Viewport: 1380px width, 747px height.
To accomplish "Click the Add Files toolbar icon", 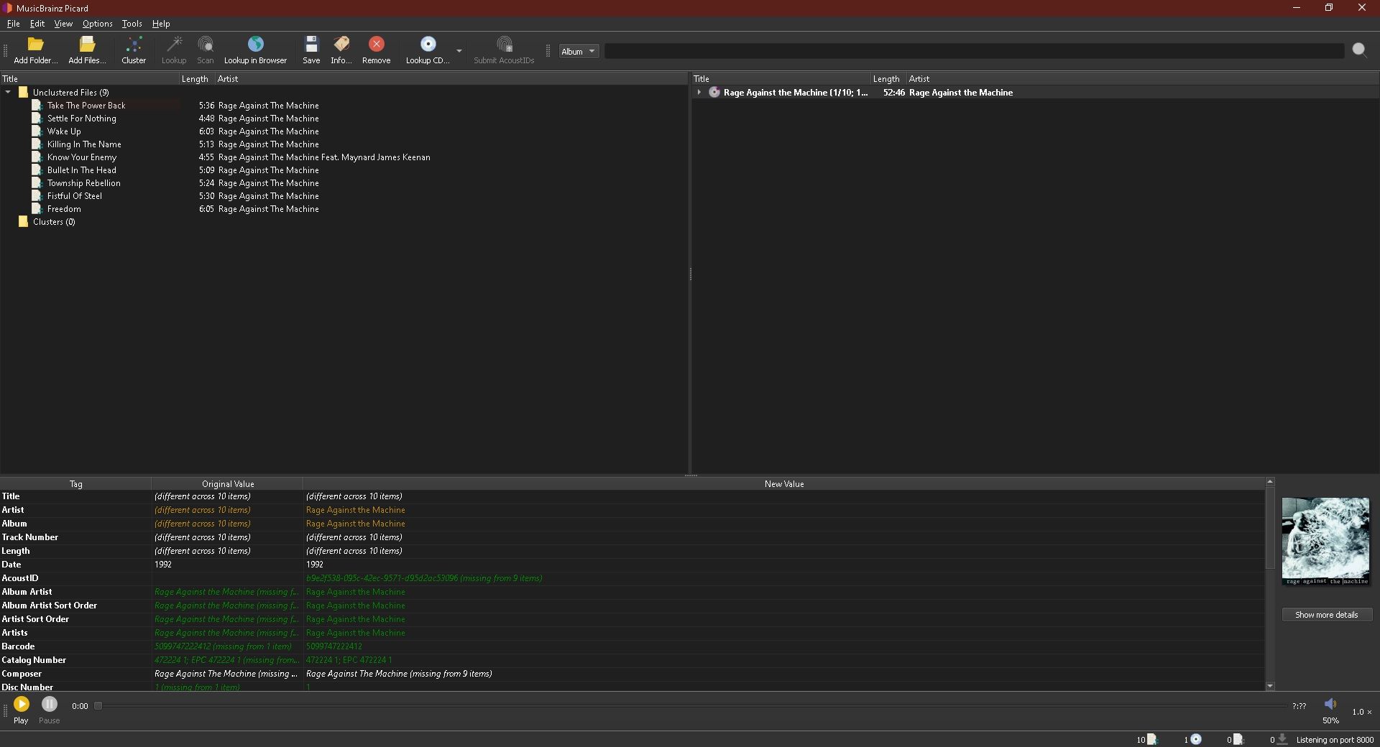I will 87,45.
